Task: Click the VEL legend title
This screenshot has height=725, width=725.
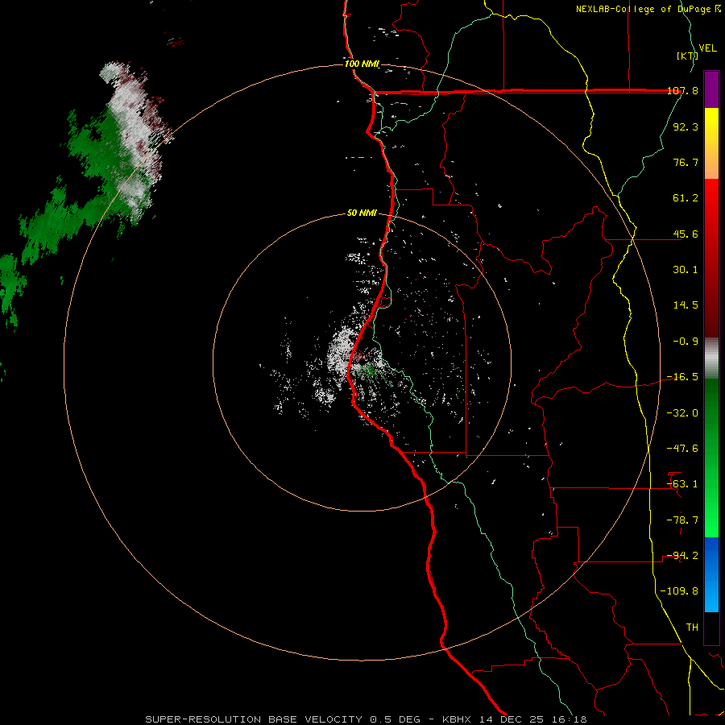Action: [707, 48]
